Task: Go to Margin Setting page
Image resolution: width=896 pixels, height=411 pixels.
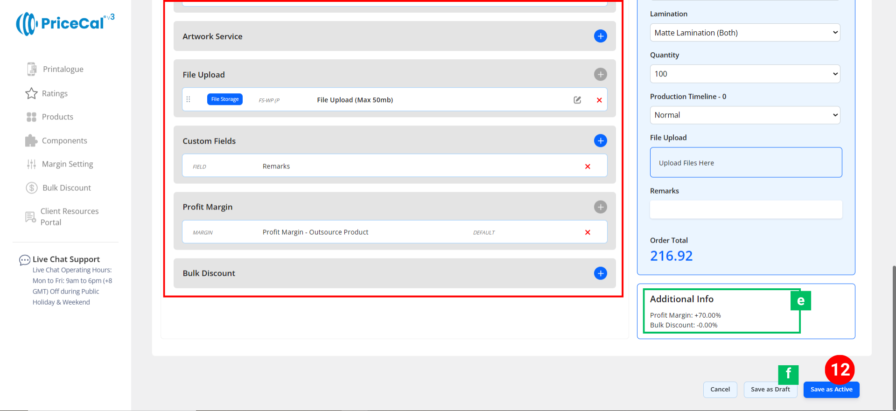Action: pos(67,164)
